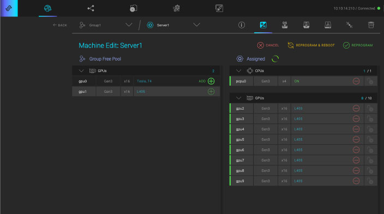Go back using the BACK link
The width and height of the screenshot is (384, 214).
[x=60, y=25]
